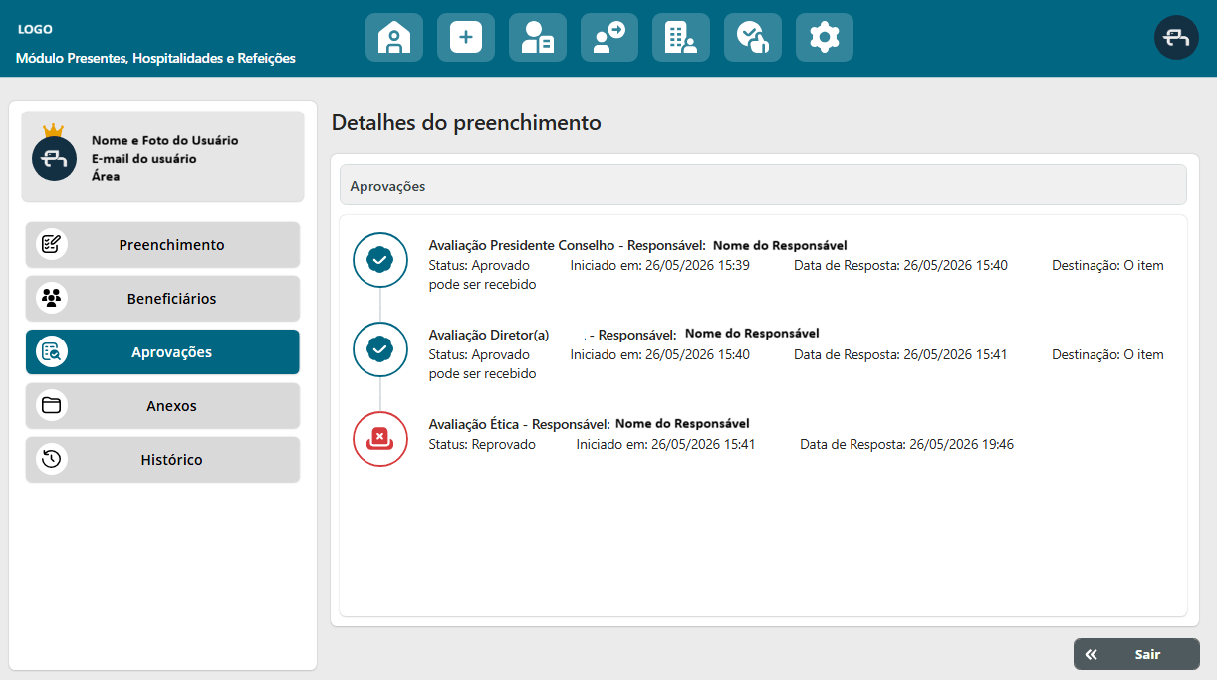Image resolution: width=1217 pixels, height=680 pixels.
Task: Click the Aprovações section header bar
Action: pyautogui.click(x=763, y=185)
